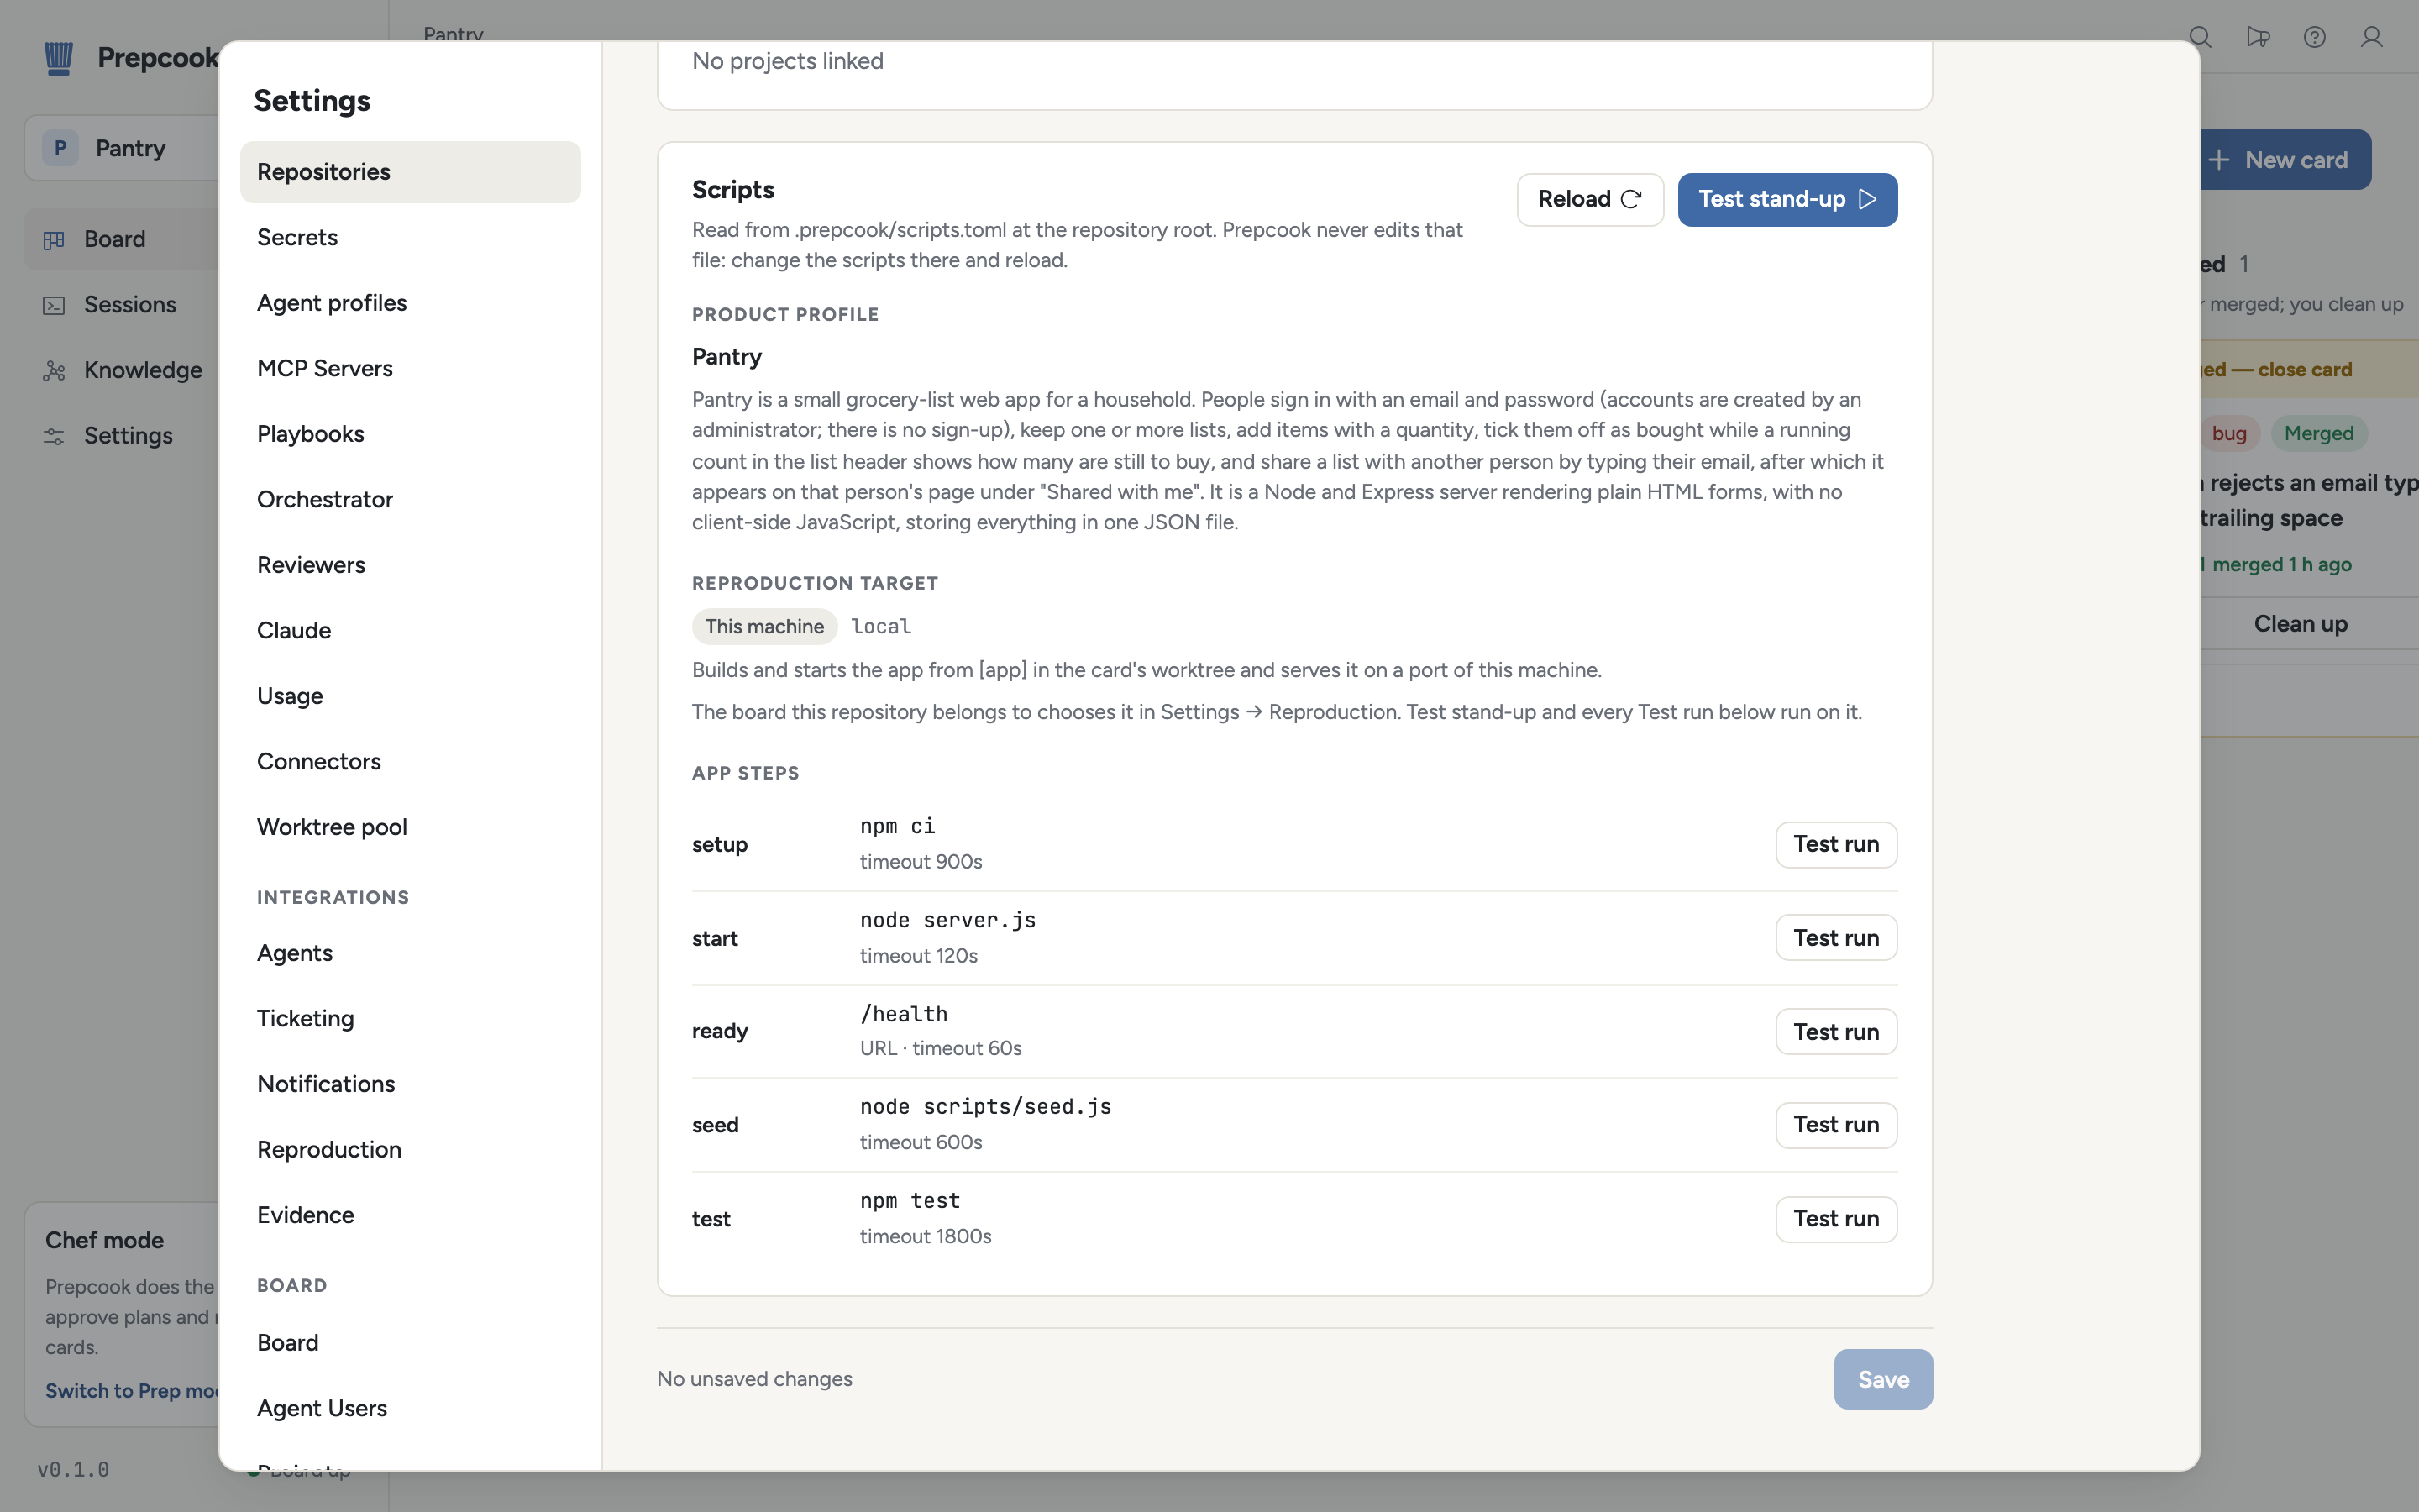The image size is (2419, 1512).
Task: Open Ticketing integration settings
Action: click(410, 1018)
